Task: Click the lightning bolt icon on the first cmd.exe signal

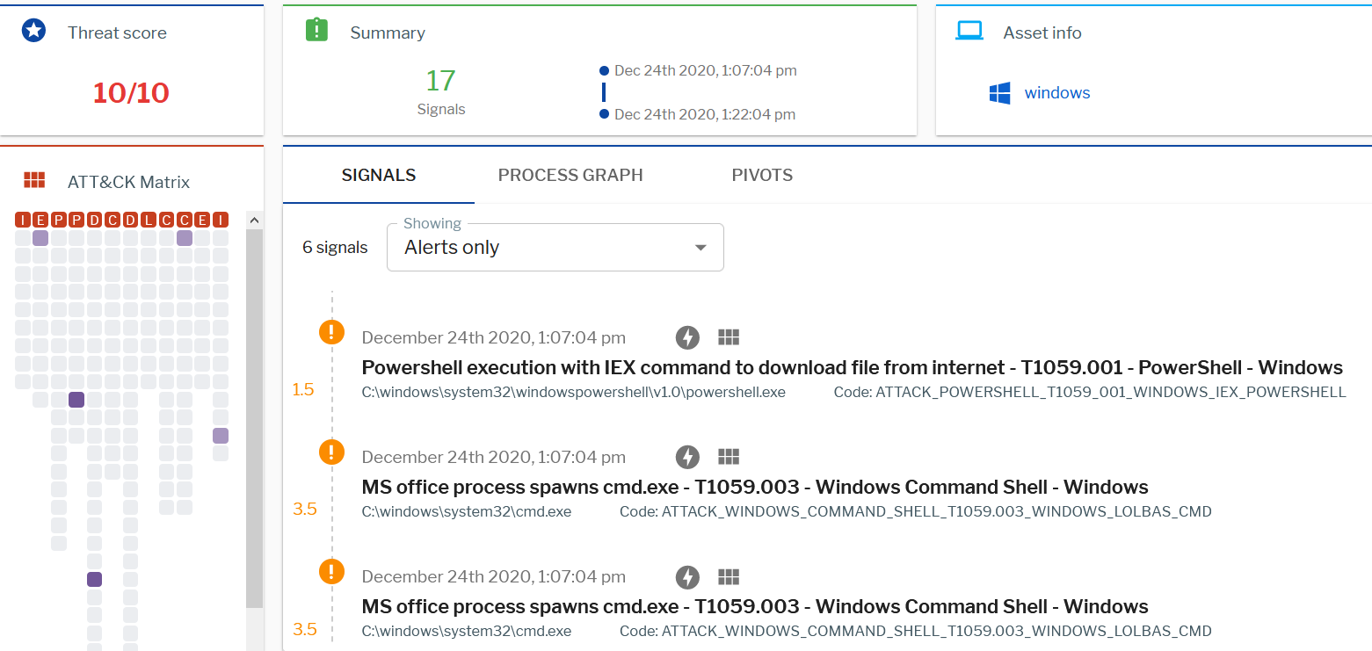Action: [687, 457]
